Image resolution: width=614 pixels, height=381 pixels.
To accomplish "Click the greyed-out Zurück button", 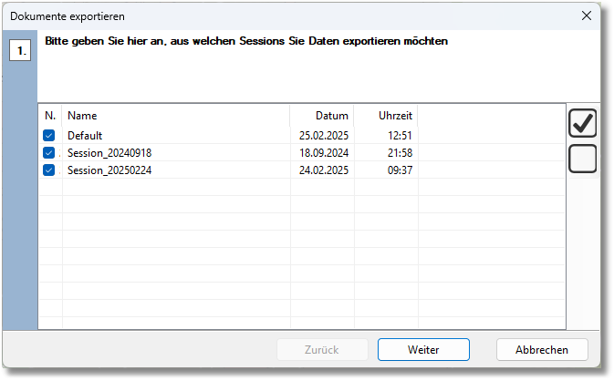I will pos(323,350).
